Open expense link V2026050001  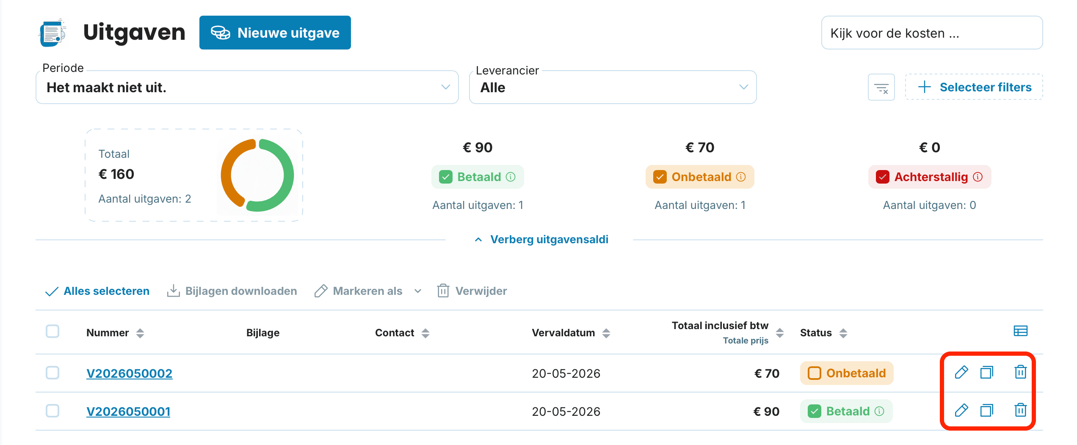(128, 411)
